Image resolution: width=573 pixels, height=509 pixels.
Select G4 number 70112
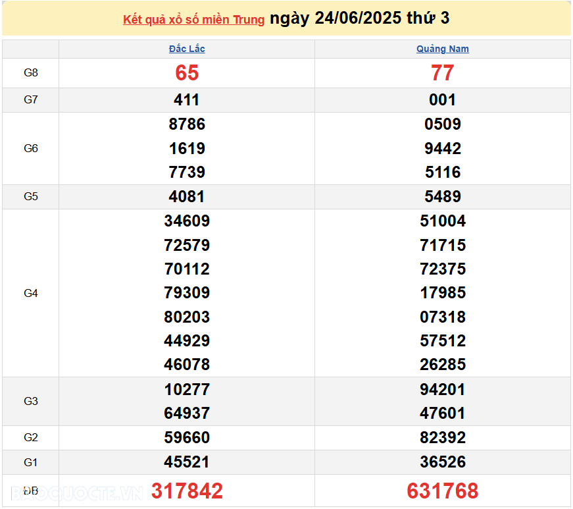(x=187, y=269)
